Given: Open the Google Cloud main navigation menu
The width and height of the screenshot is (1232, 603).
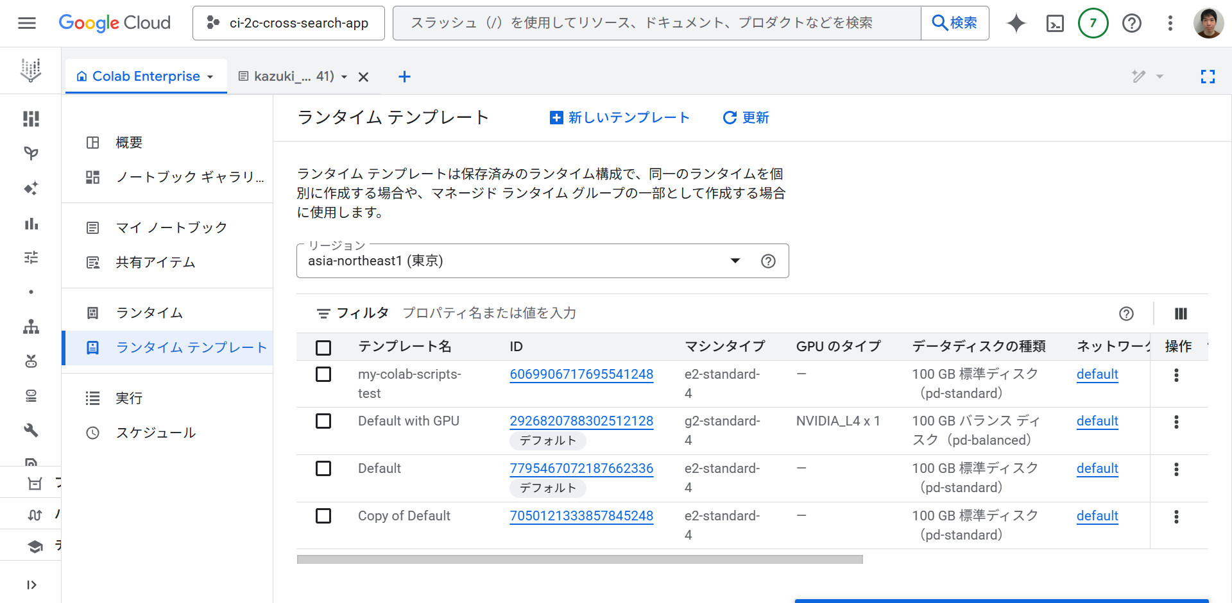Looking at the screenshot, I should point(27,24).
